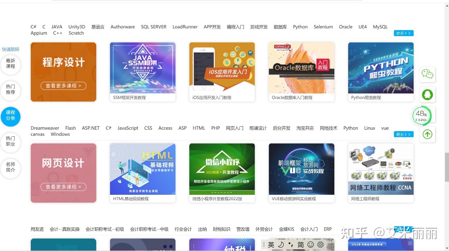
Task: Click the 热门推荐 circular sidebar icon
Action: pos(10,91)
